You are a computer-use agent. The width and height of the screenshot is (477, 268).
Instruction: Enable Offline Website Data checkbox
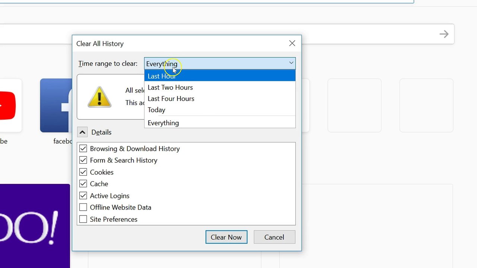83,207
